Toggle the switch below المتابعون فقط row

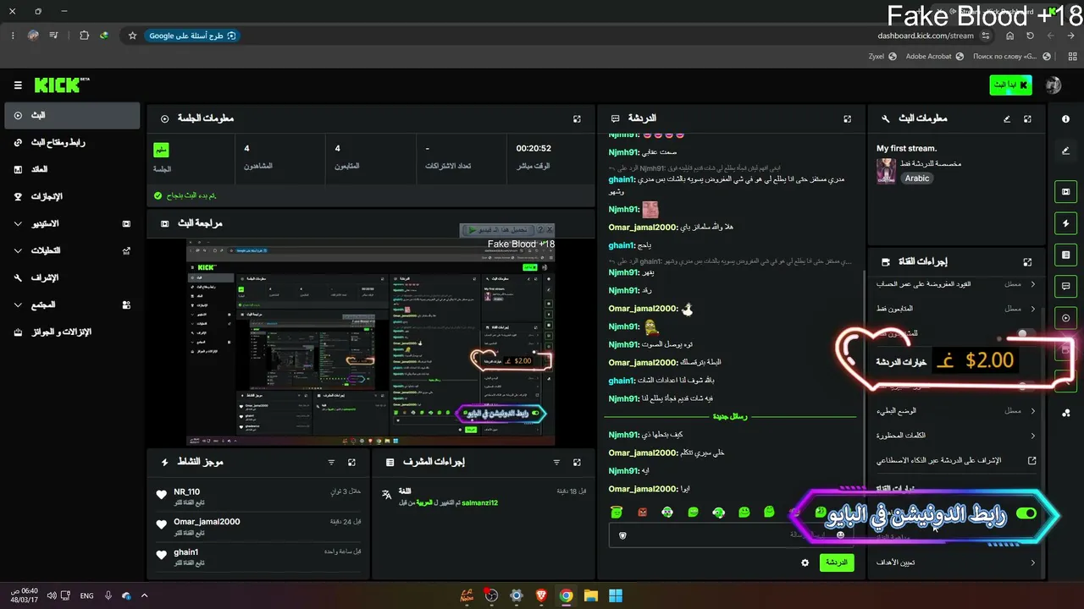coord(1026,333)
